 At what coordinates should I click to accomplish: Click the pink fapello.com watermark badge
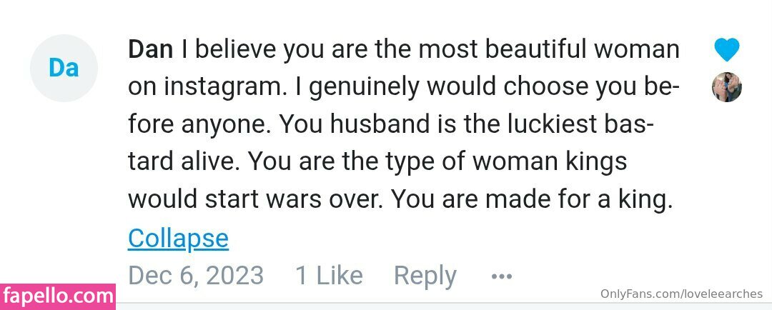point(58,296)
